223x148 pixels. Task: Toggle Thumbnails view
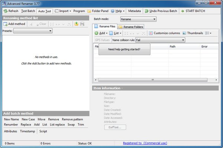(193, 33)
